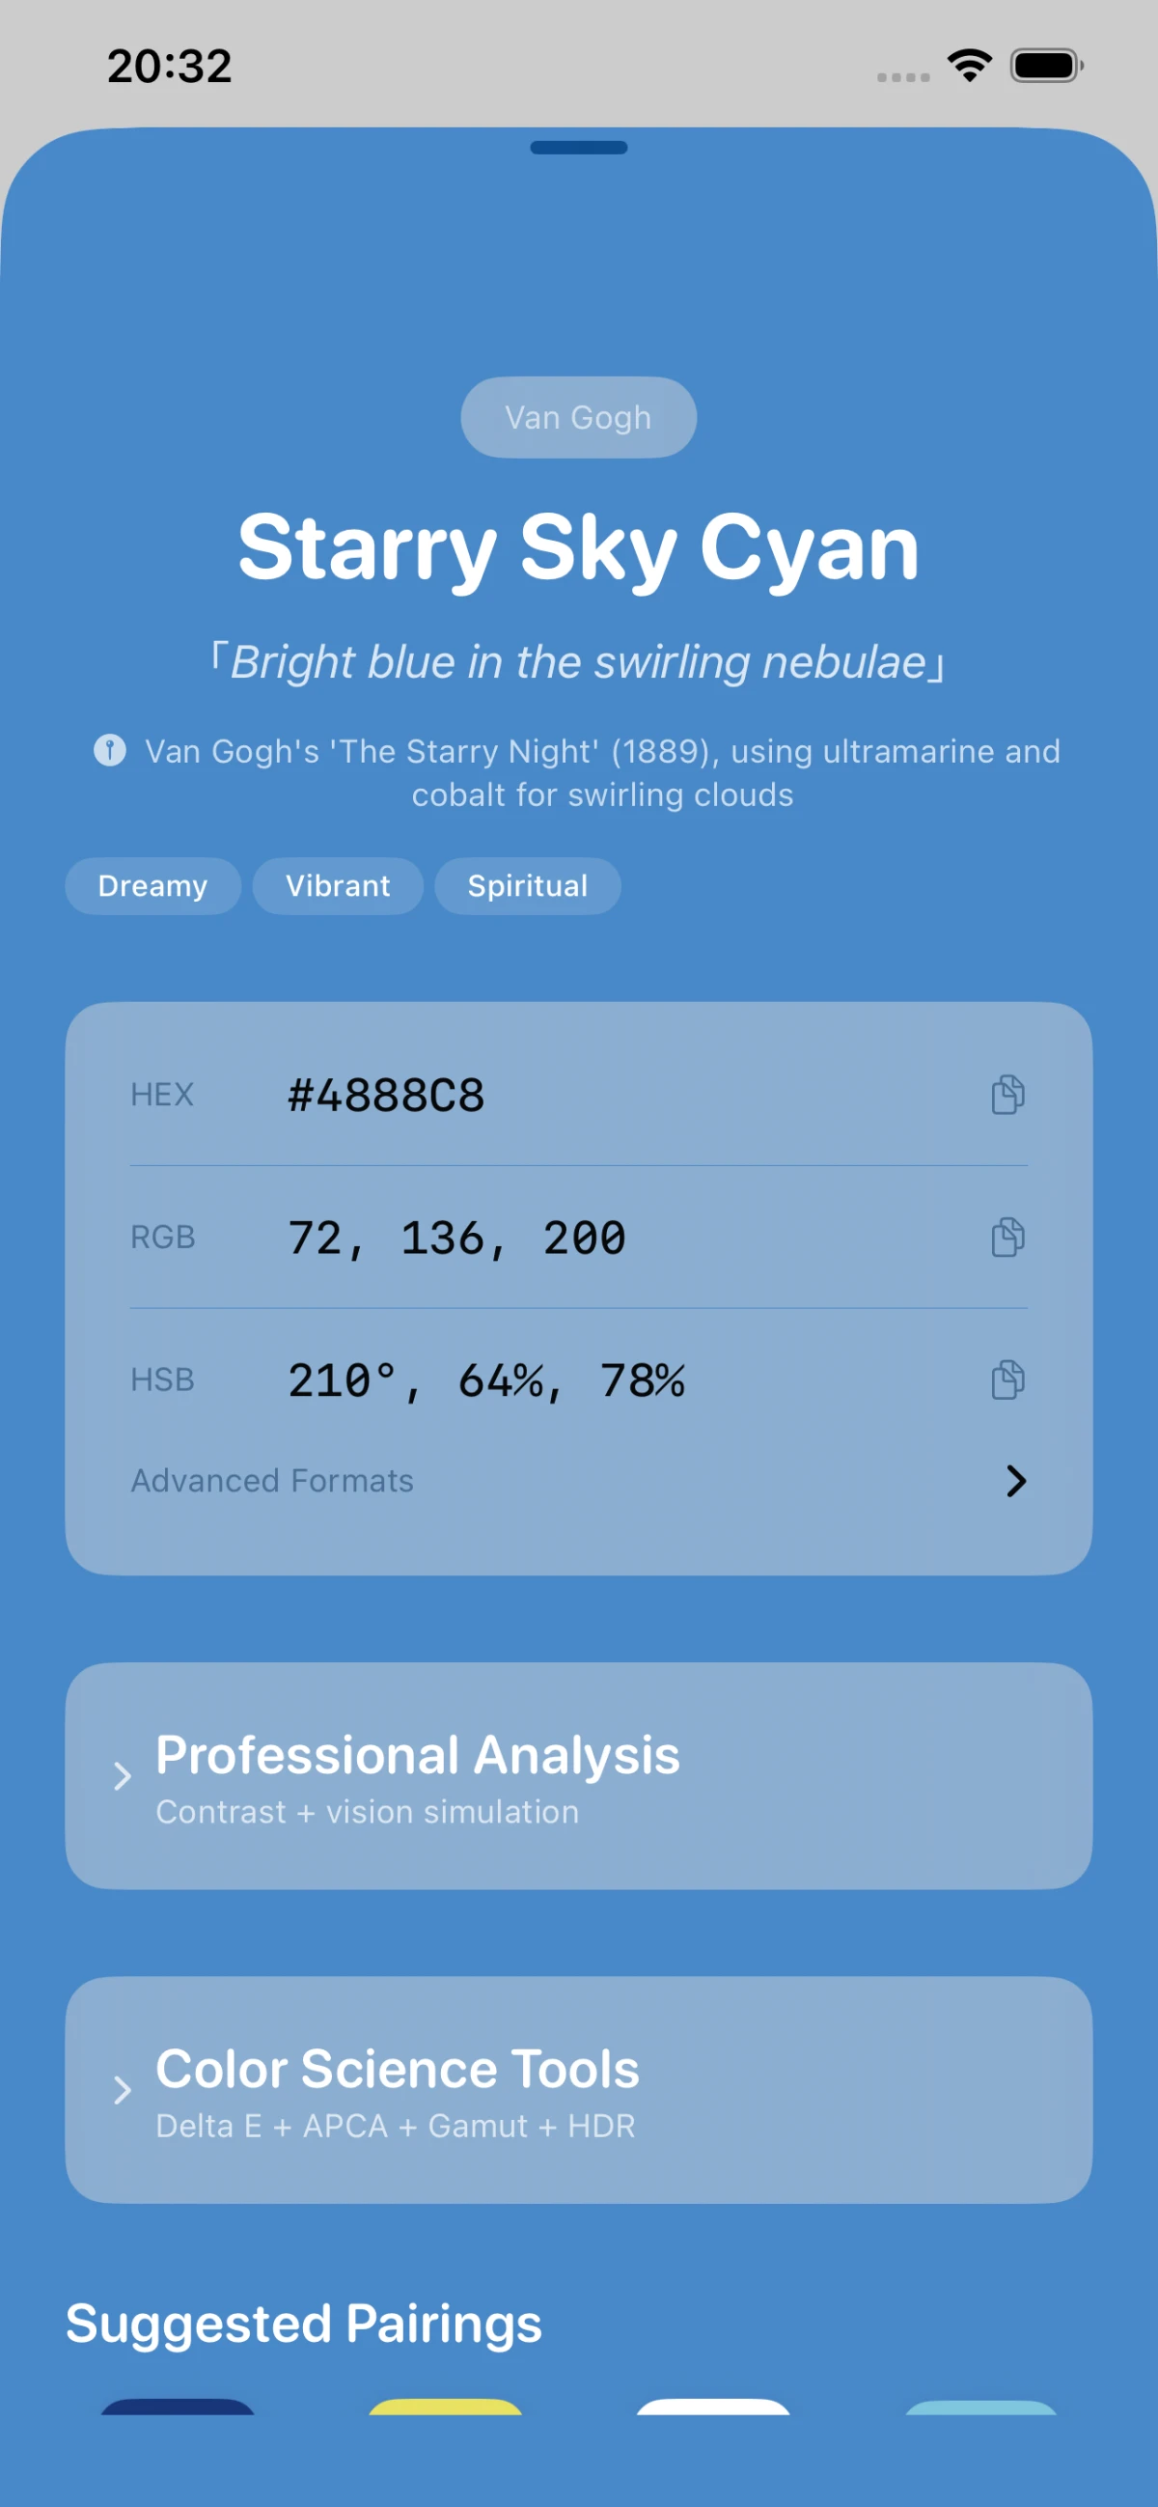Select the Dreamy mood tag

point(152,885)
